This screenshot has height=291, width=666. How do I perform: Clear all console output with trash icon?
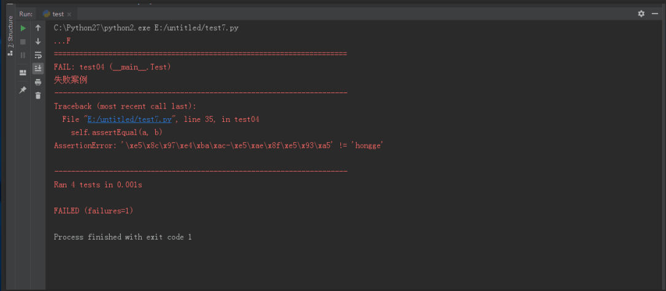[38, 95]
